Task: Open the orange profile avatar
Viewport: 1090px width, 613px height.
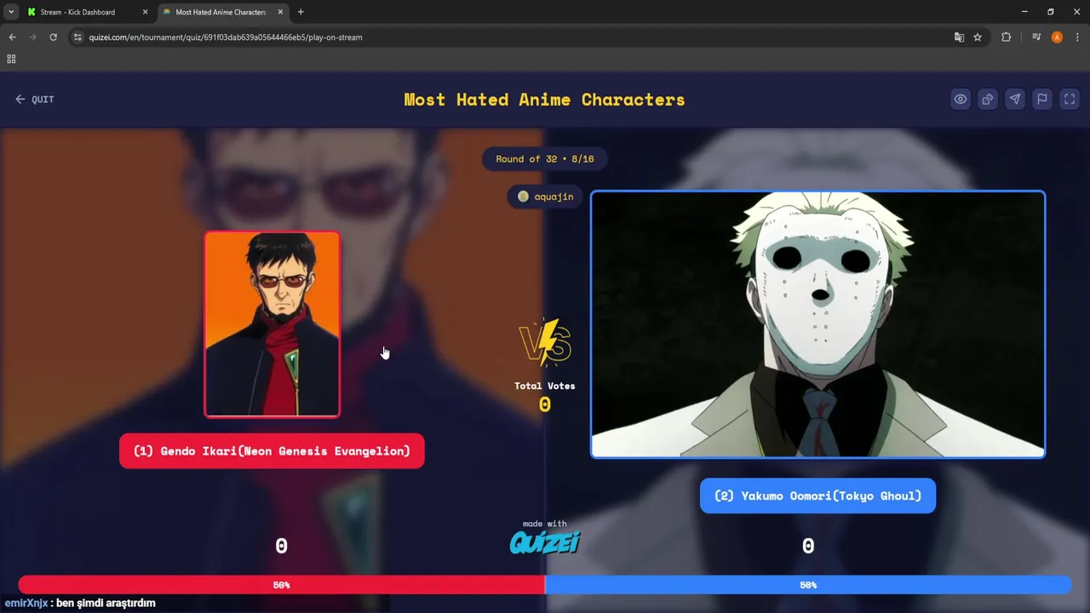Action: point(1057,37)
